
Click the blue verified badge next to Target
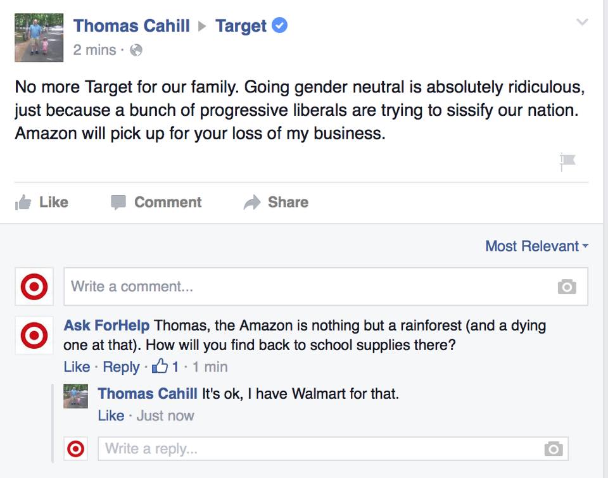[x=279, y=25]
